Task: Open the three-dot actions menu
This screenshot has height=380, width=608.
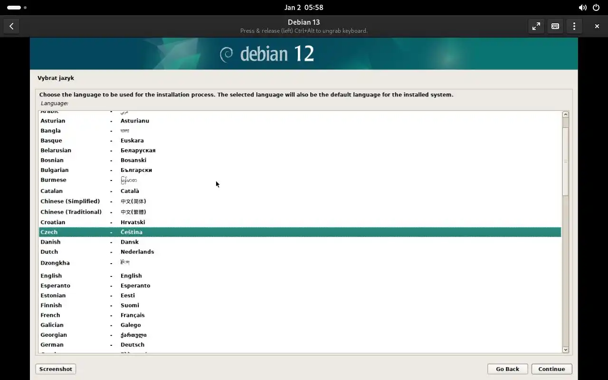Action: (574, 26)
